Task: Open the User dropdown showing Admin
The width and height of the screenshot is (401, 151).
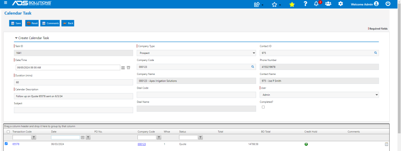Action: 319,95
